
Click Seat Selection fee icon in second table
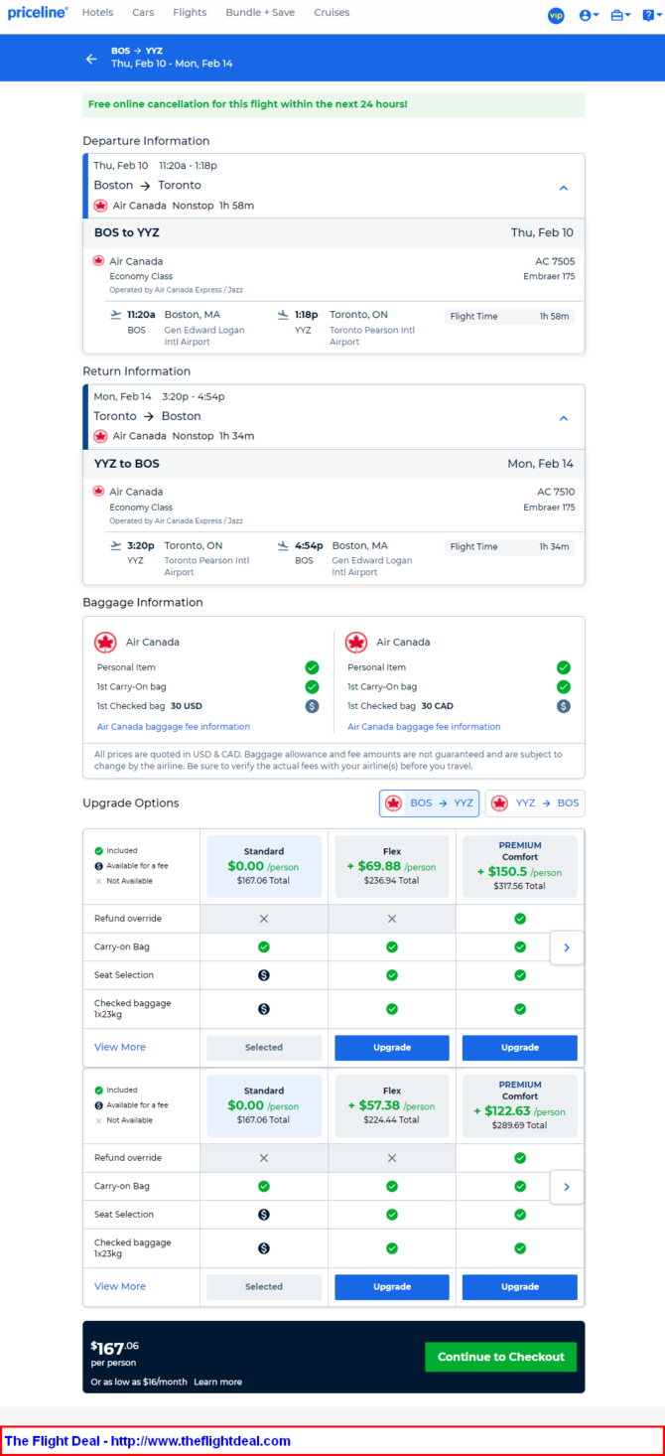coord(264,1215)
